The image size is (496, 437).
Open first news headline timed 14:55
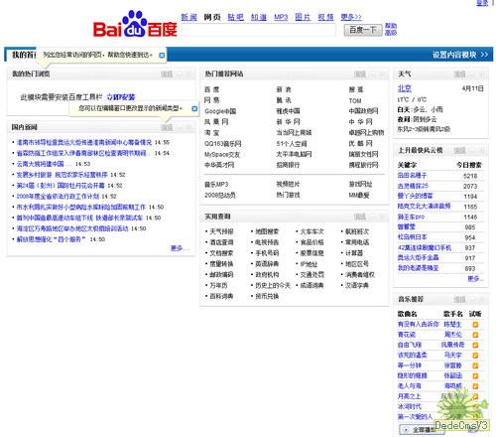[x=84, y=142]
